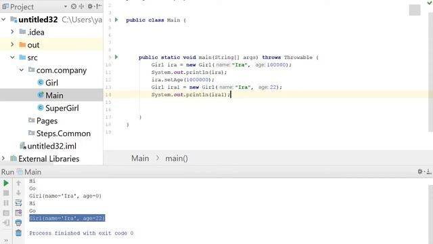Image resolution: width=433 pixels, height=244 pixels.
Task: Click Scroll from Source target icon in Project
Action: (74, 6)
